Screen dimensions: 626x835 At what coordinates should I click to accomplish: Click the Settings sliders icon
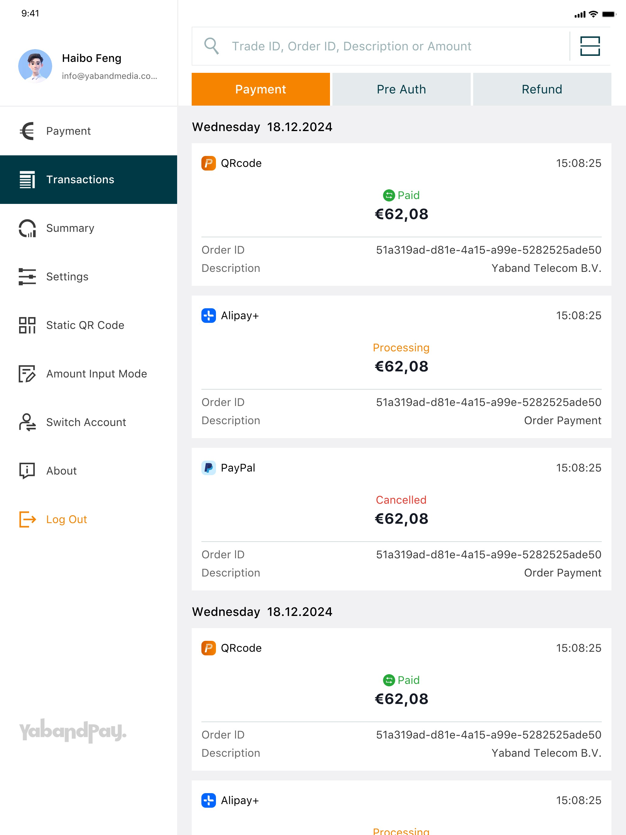click(x=27, y=277)
